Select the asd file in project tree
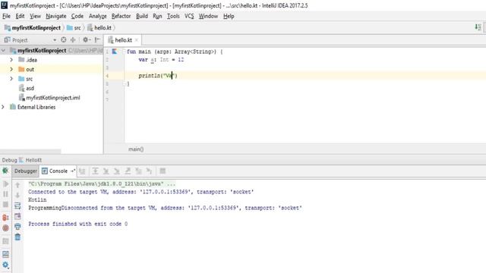Screen dimensions: 486x273 30,88
